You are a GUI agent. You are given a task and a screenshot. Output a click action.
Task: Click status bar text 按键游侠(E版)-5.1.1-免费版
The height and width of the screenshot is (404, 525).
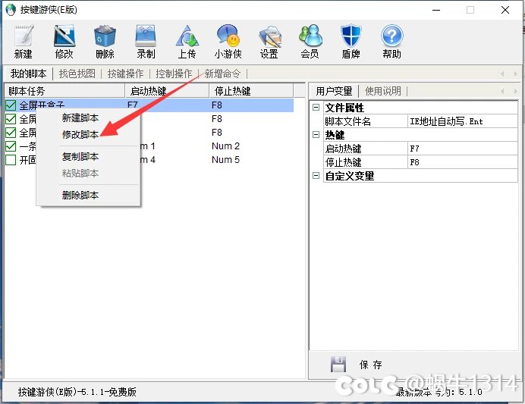point(77,392)
